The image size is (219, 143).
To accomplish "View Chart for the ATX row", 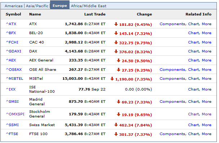I will click(193, 24).
